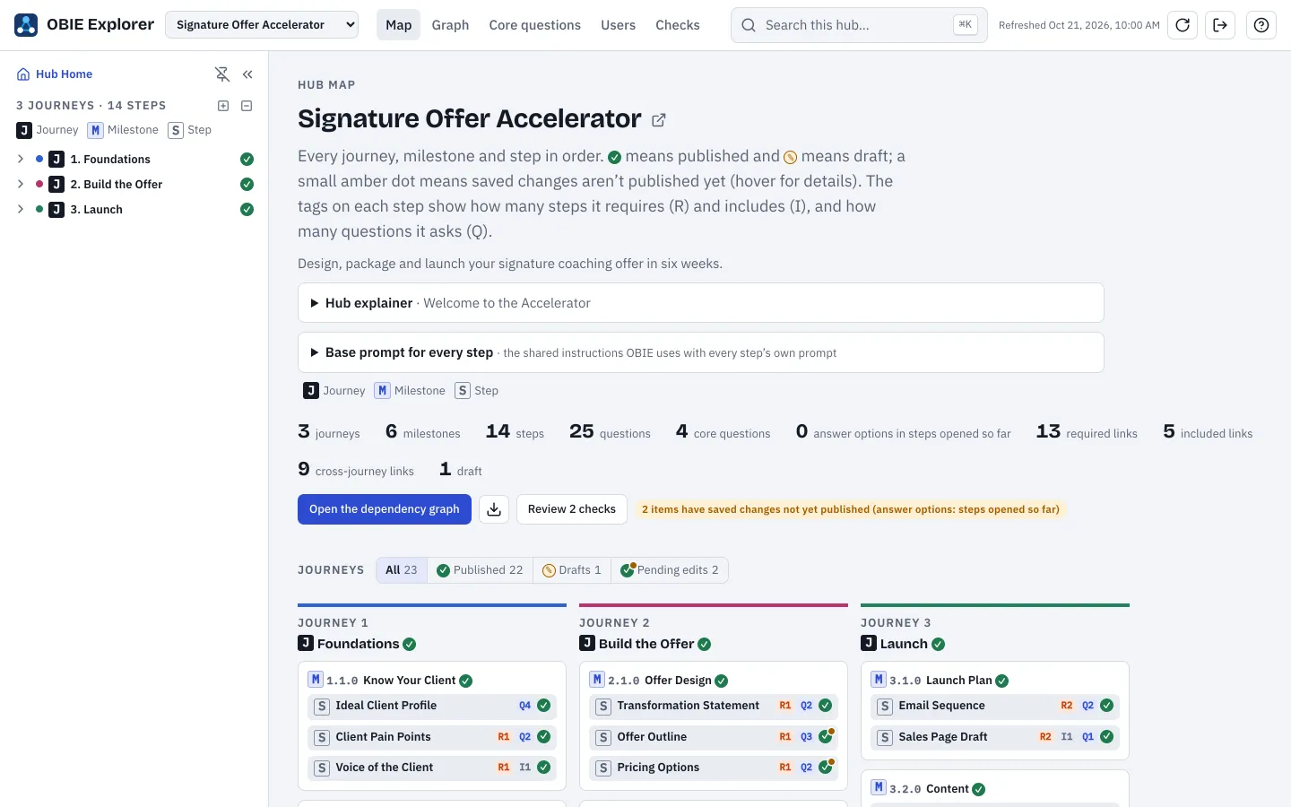Unpin the sidebar with the pin icon
1291x807 pixels.
[x=222, y=74]
